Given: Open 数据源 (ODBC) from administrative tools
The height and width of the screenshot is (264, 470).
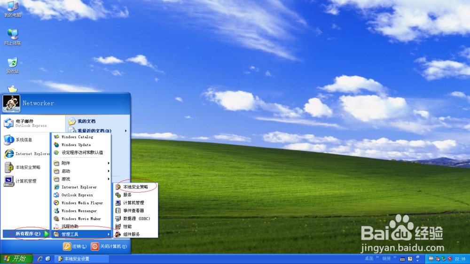Looking at the screenshot, I should point(135,219).
